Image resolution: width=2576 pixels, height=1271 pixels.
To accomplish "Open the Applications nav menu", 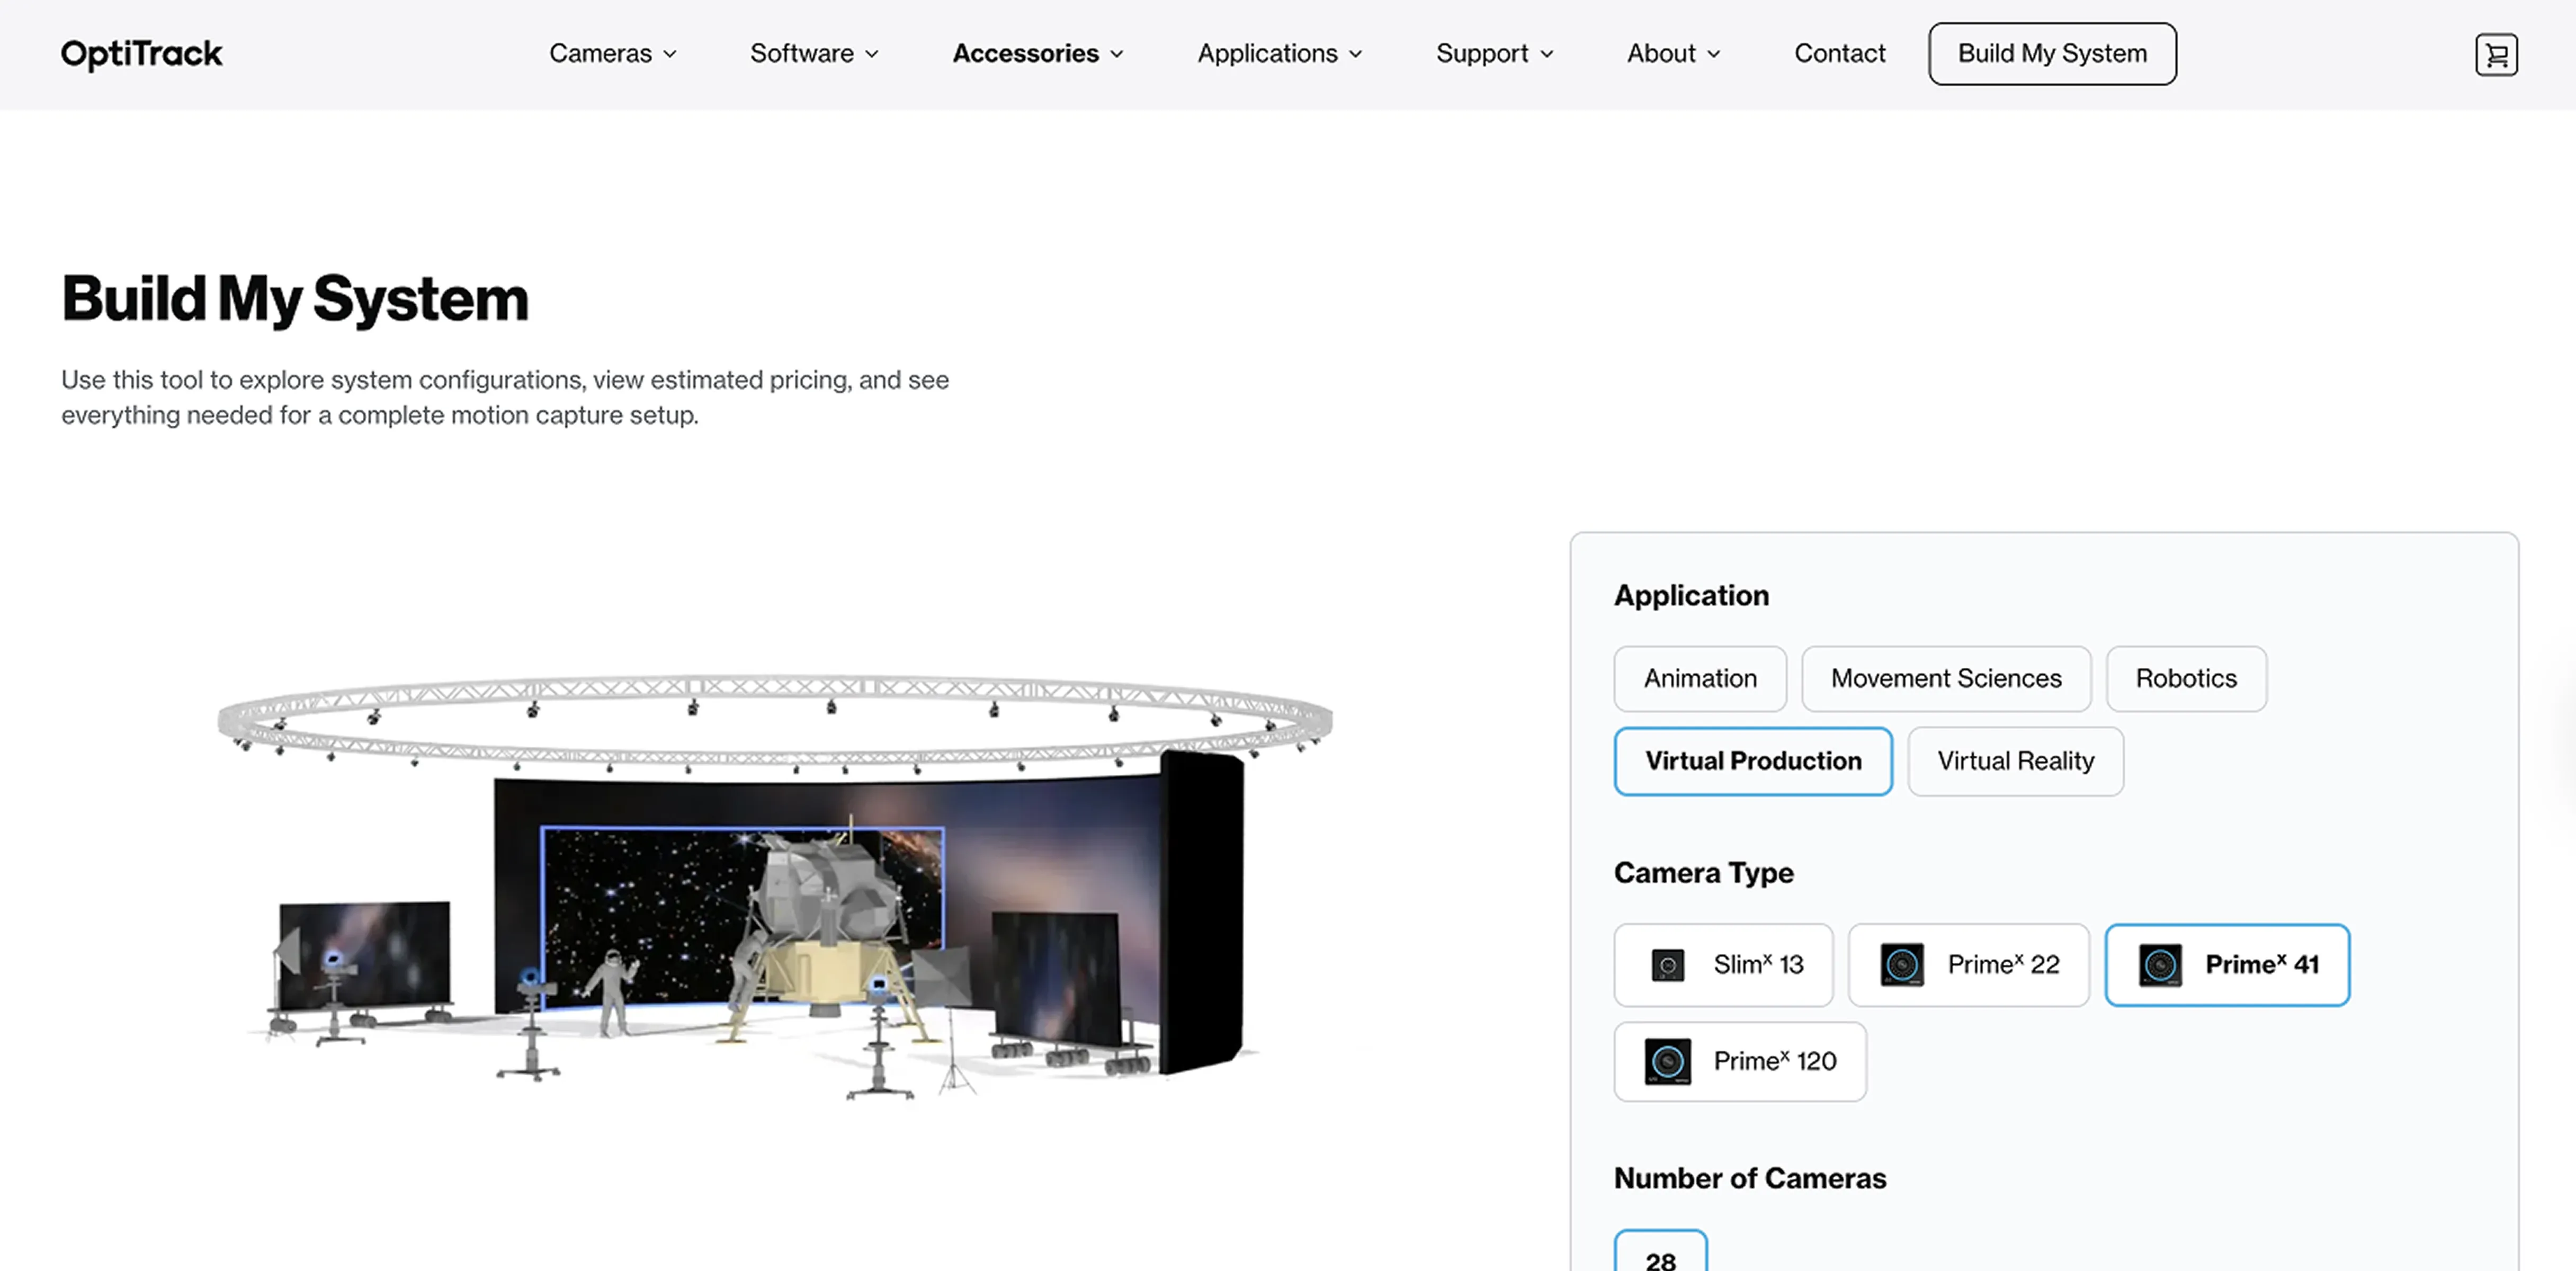I will pos(1279,54).
